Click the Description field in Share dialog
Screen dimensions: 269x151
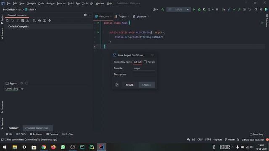click(x=144, y=74)
